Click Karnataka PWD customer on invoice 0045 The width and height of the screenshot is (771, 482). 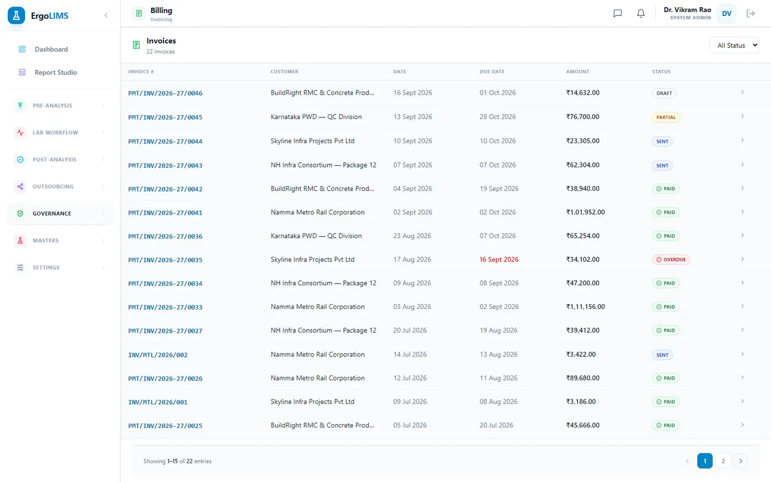pos(316,117)
